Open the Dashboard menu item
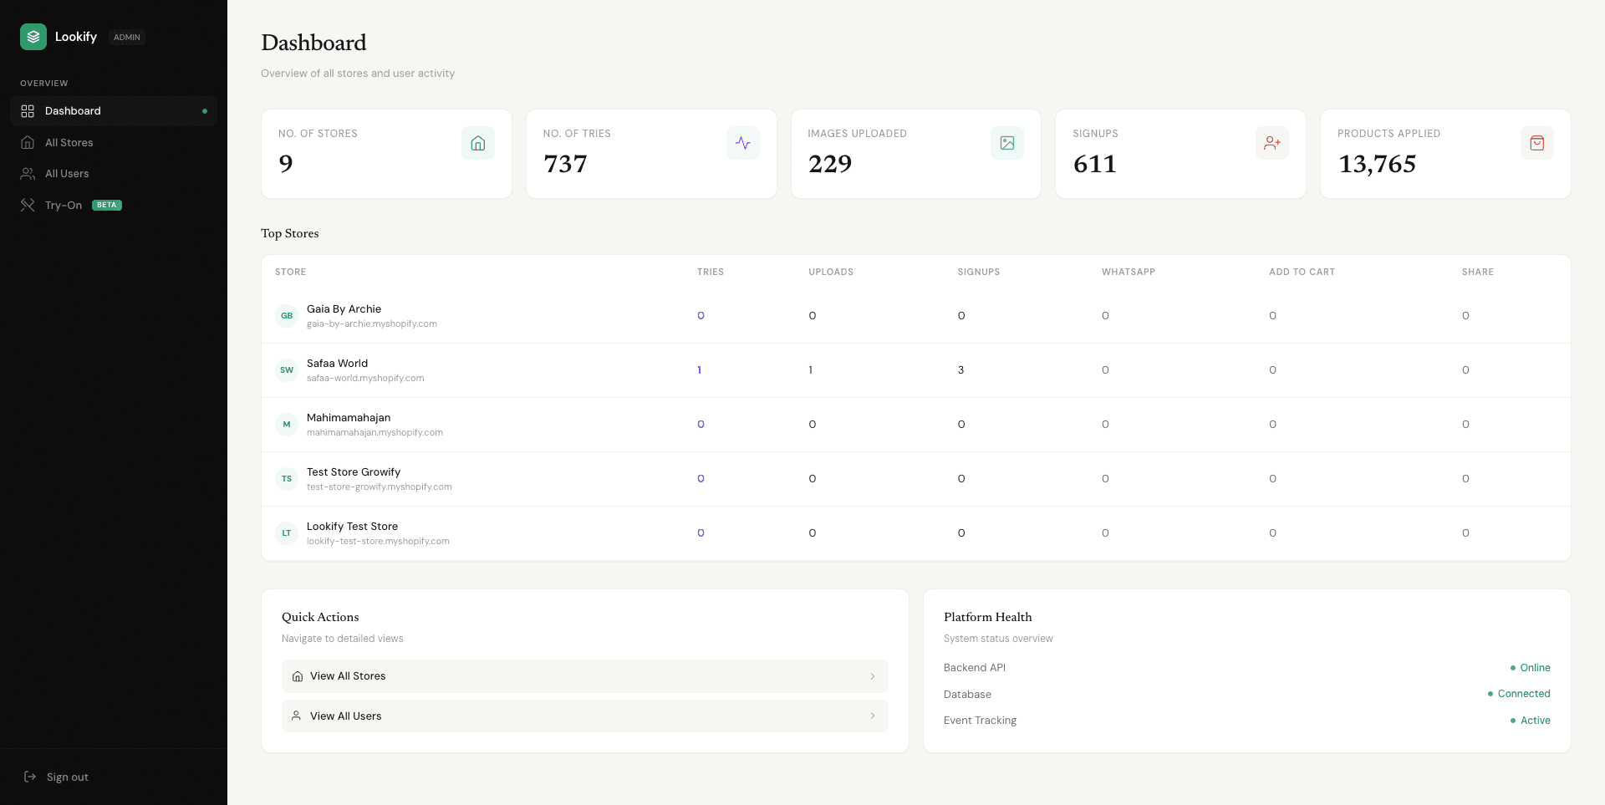The image size is (1605, 805). coord(114,111)
